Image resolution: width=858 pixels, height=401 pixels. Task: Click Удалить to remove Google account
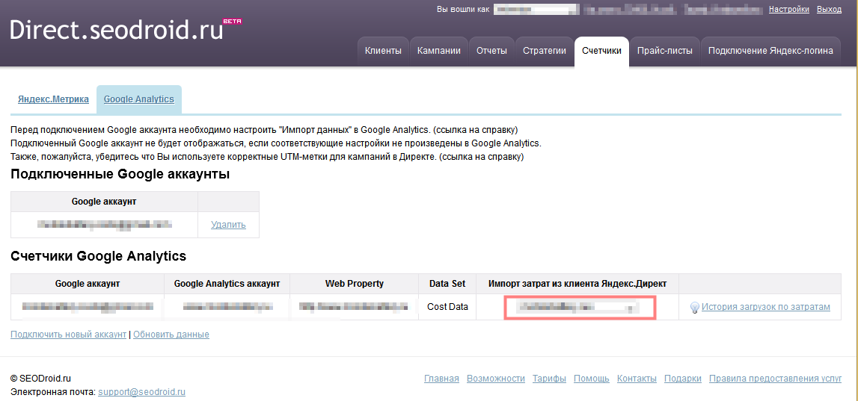pos(228,225)
